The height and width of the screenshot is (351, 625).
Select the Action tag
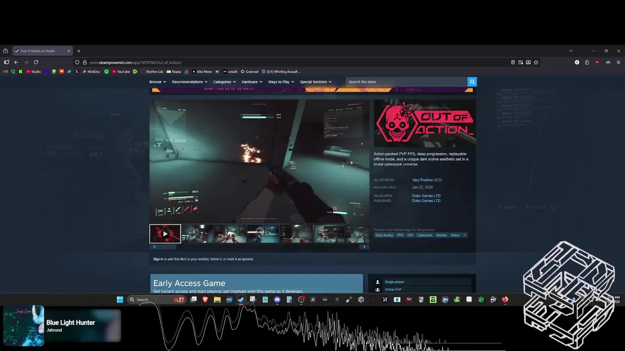455,235
